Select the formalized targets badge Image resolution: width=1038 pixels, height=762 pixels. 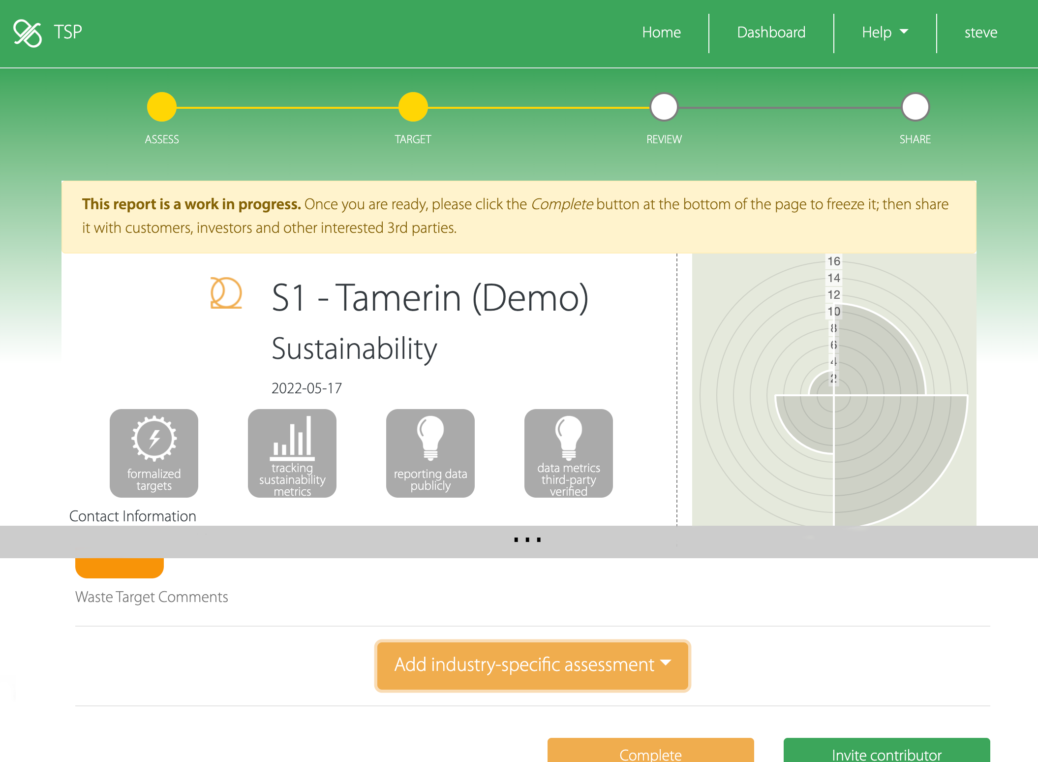[x=154, y=453]
